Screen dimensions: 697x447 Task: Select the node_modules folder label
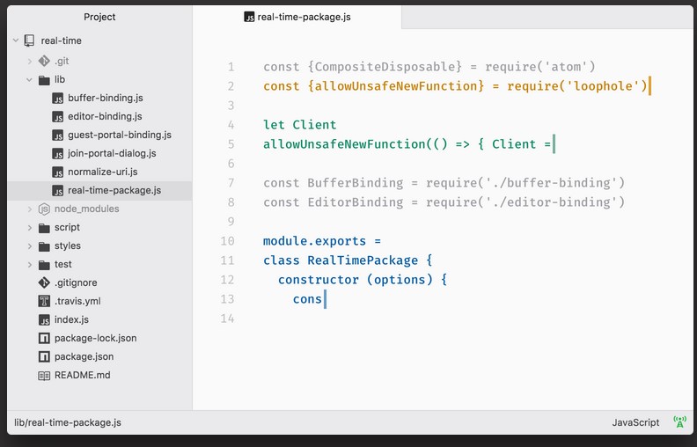click(x=86, y=209)
